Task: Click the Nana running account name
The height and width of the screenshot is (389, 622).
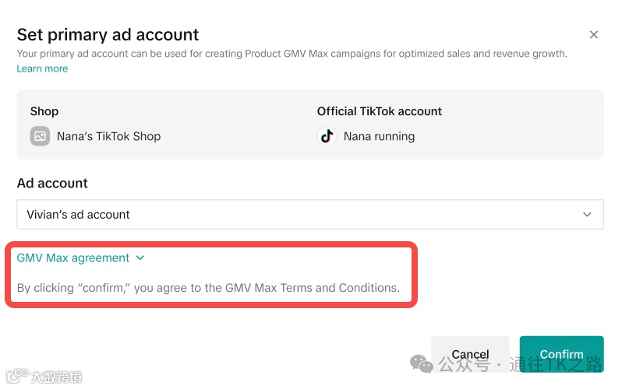Action: pos(379,136)
